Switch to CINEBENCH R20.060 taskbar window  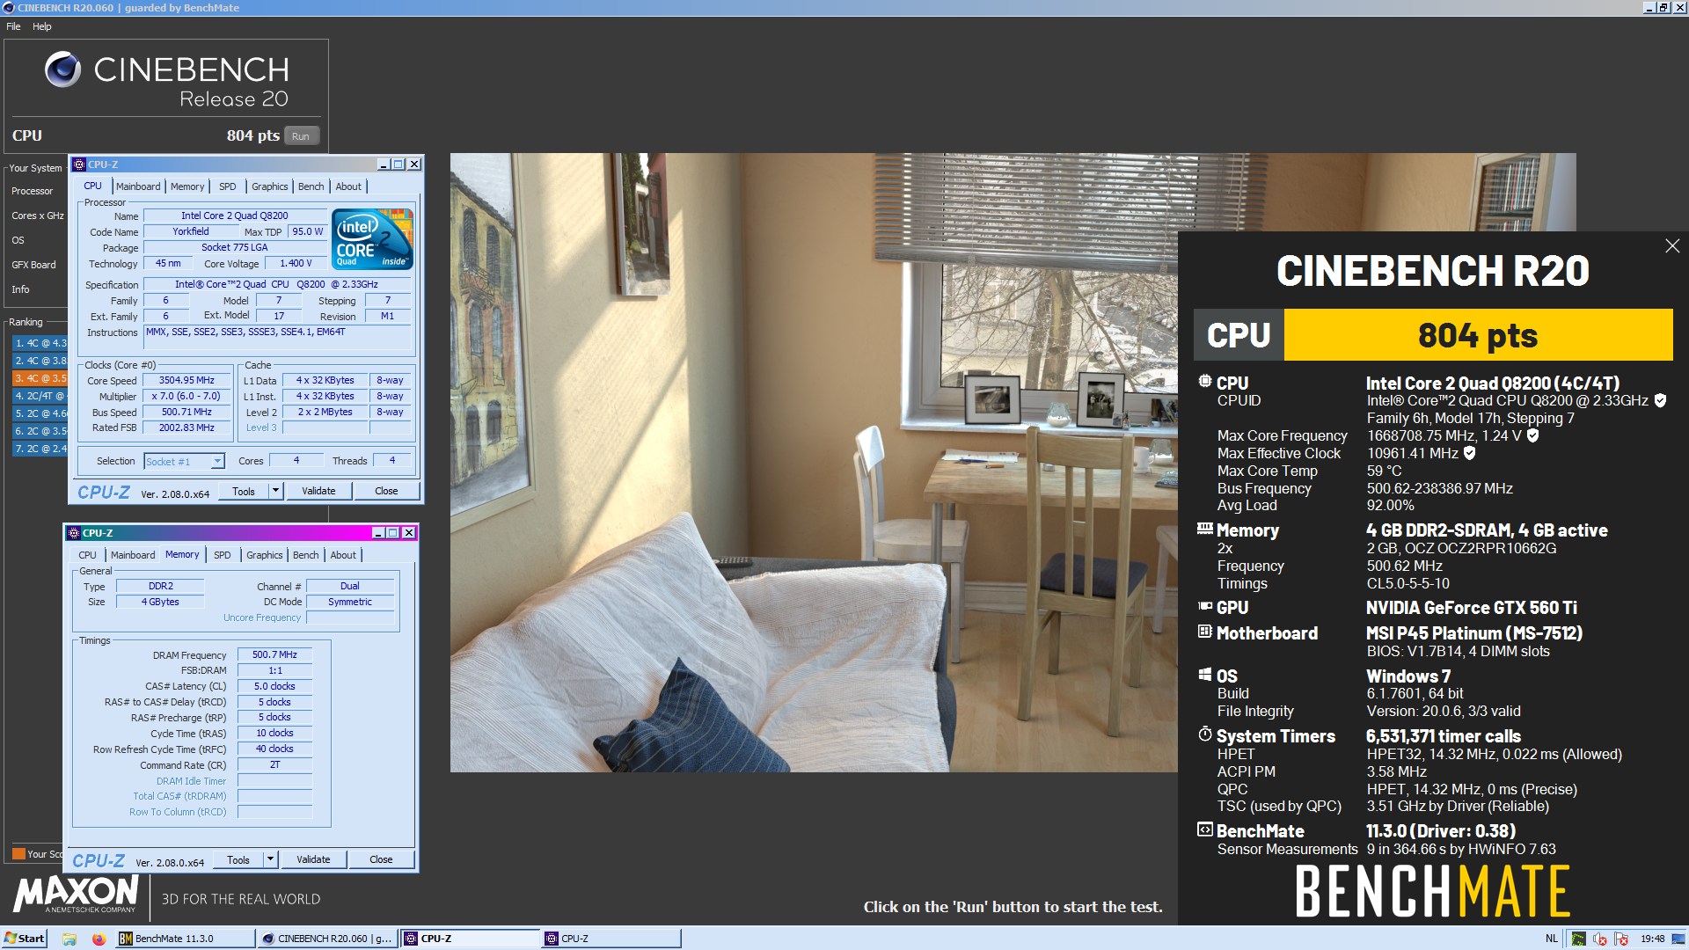[328, 939]
